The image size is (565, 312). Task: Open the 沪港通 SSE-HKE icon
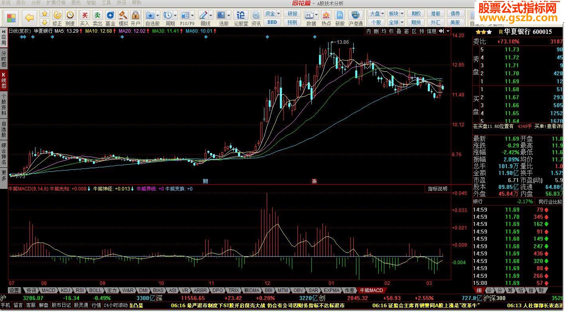pos(355,18)
